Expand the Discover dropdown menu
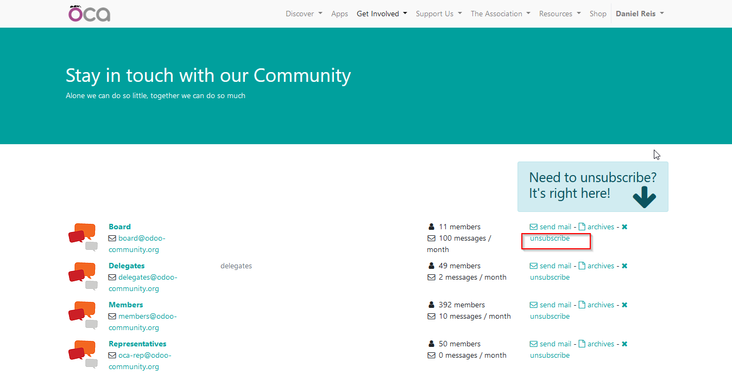732x374 pixels. pos(304,14)
